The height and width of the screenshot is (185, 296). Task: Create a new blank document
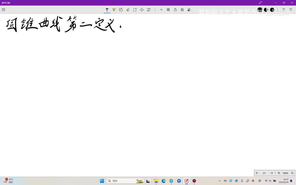click(175, 10)
